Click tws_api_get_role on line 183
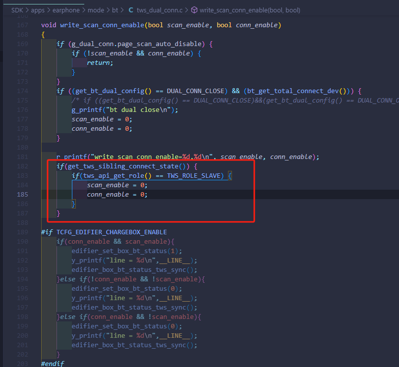Image resolution: width=399 pixels, height=367 pixels. [114, 176]
